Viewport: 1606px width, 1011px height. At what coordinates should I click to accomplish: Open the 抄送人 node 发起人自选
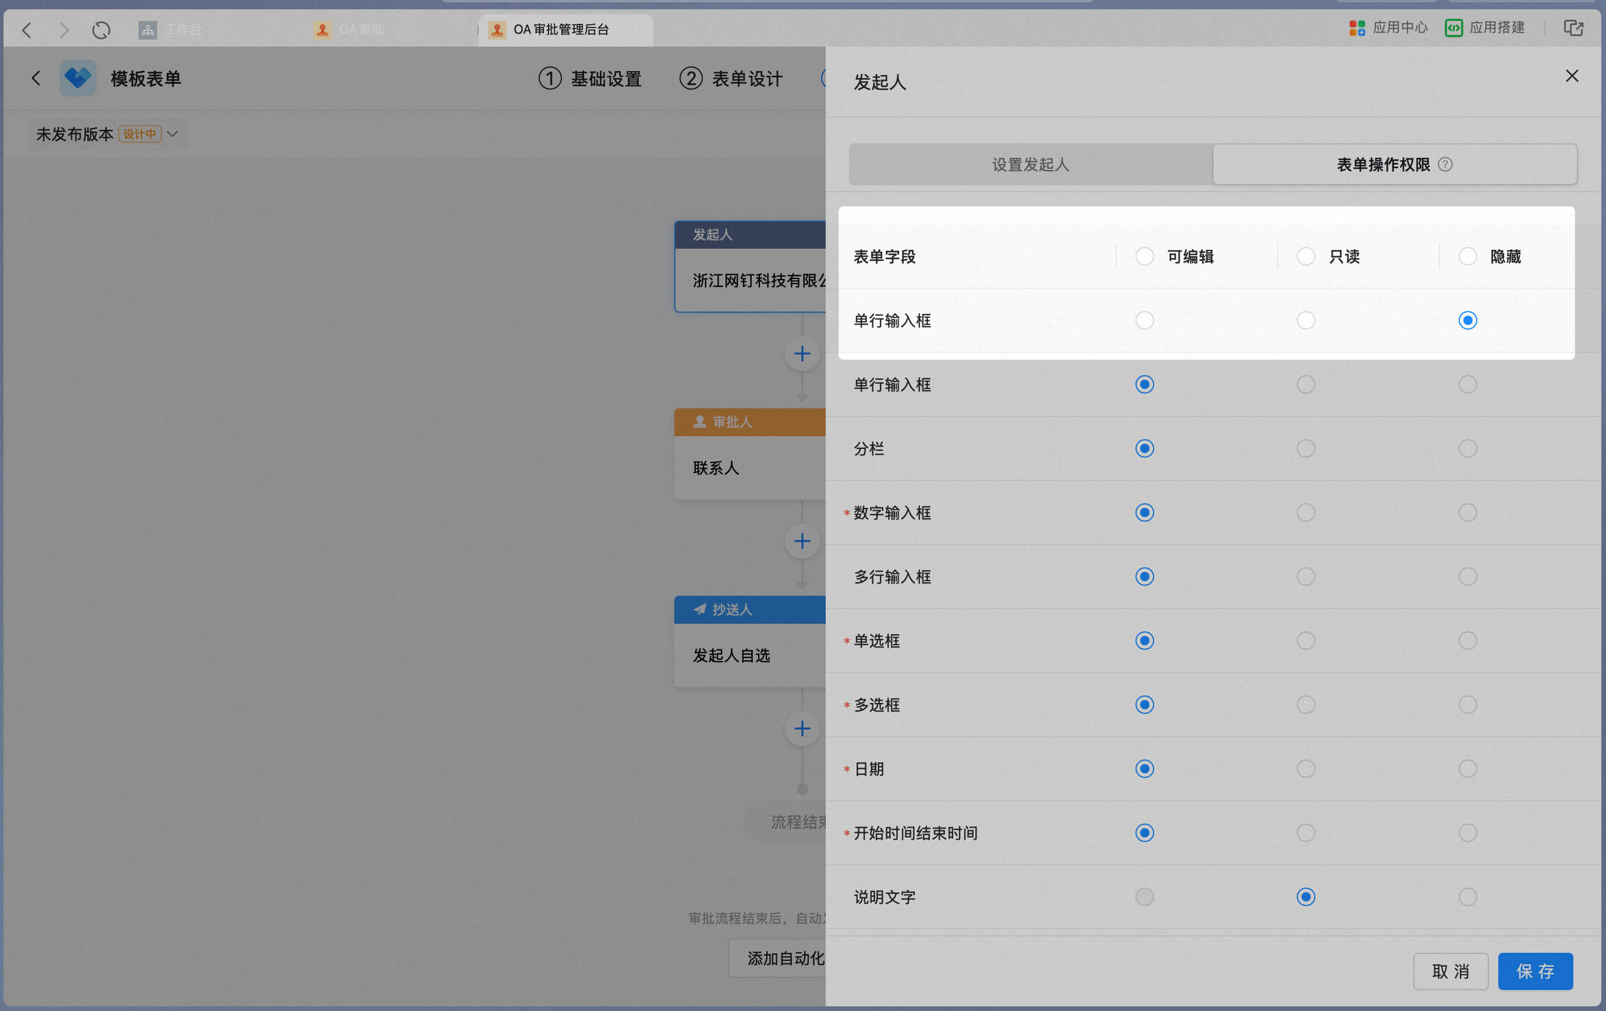[x=751, y=642]
